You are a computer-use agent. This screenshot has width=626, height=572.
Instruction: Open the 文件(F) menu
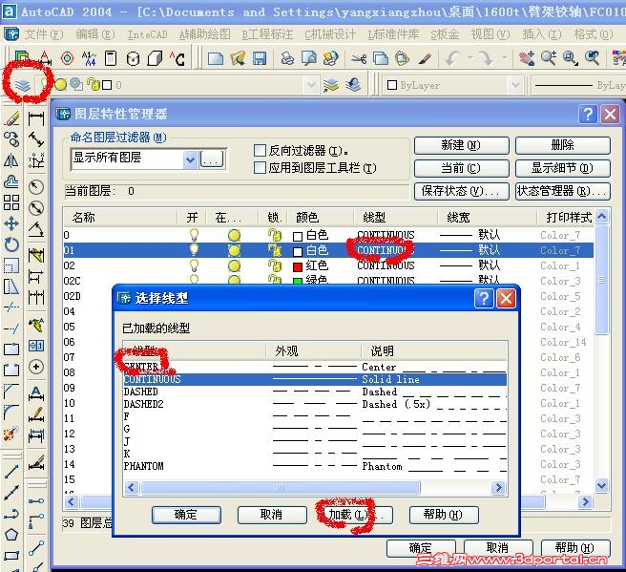[44, 34]
